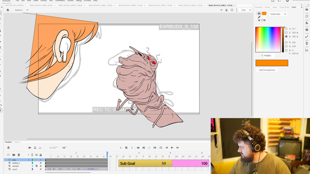Close the WAX_ROUGH_AWEZ_130.fla tab
The width and height of the screenshot is (310, 174).
click(x=234, y=5)
